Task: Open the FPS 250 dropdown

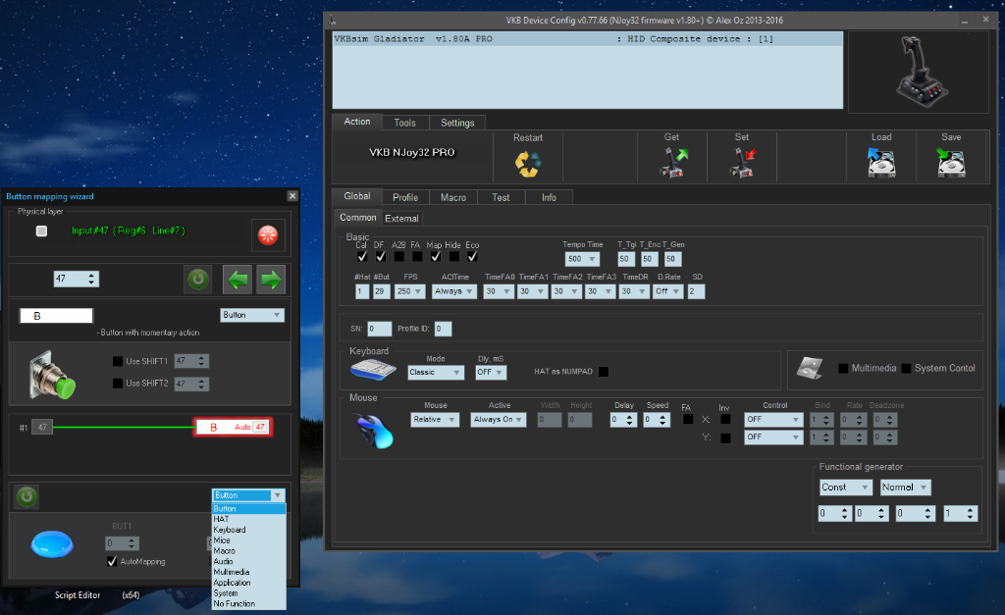Action: pyautogui.click(x=410, y=291)
